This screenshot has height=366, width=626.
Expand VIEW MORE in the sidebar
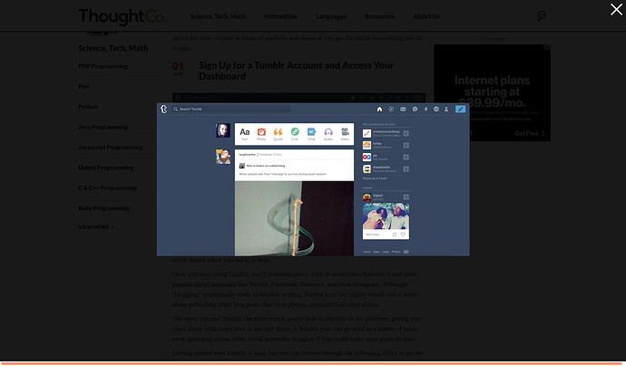96,227
